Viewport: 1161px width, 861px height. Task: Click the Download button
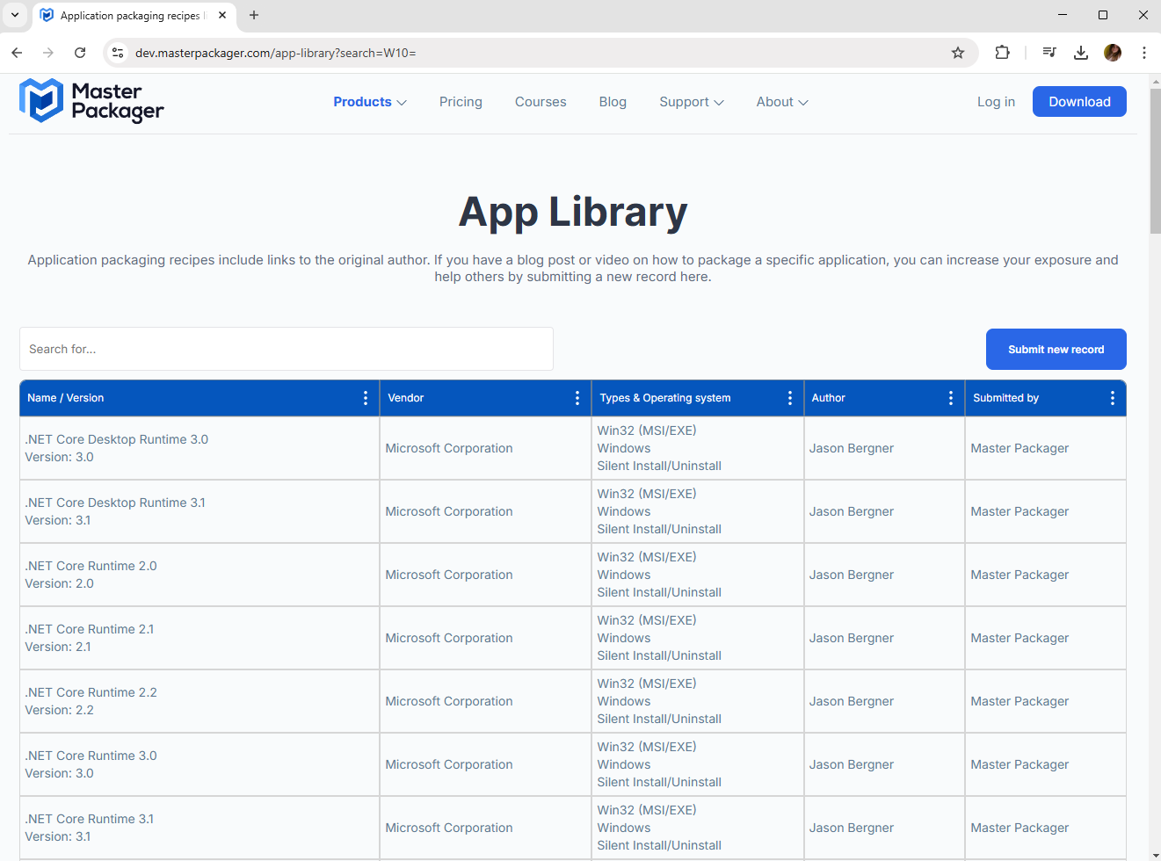coord(1079,102)
